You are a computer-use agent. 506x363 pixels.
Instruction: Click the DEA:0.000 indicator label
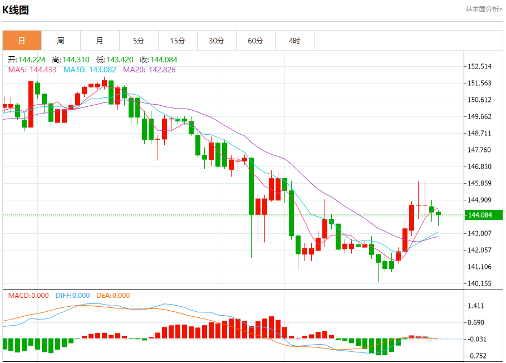[113, 296]
